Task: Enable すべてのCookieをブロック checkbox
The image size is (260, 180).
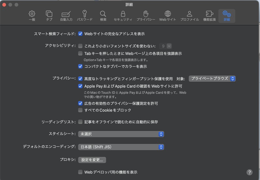Action: tap(80, 110)
